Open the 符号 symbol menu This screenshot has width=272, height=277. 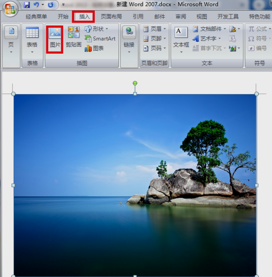tap(260, 39)
